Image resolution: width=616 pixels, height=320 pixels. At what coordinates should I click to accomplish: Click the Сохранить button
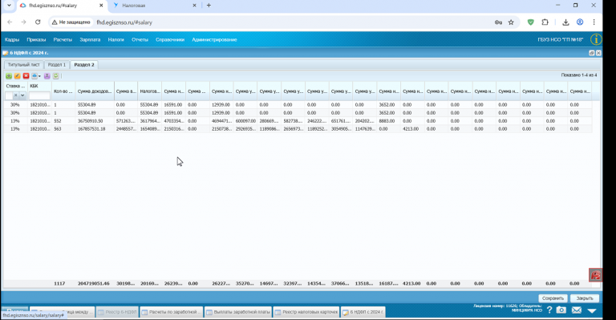553,298
